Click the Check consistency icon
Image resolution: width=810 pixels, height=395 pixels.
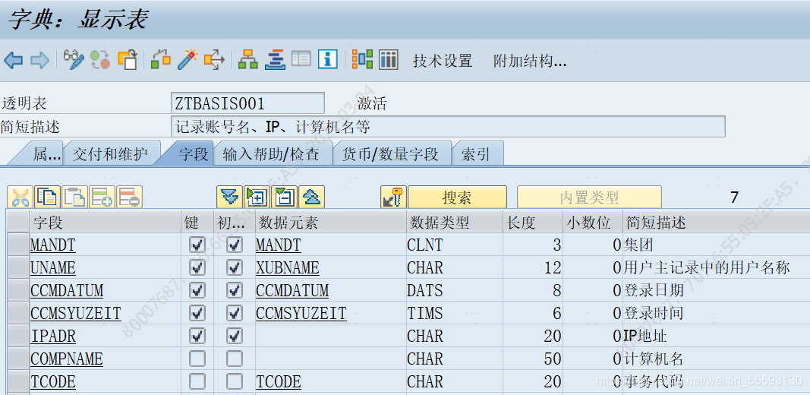tap(161, 60)
